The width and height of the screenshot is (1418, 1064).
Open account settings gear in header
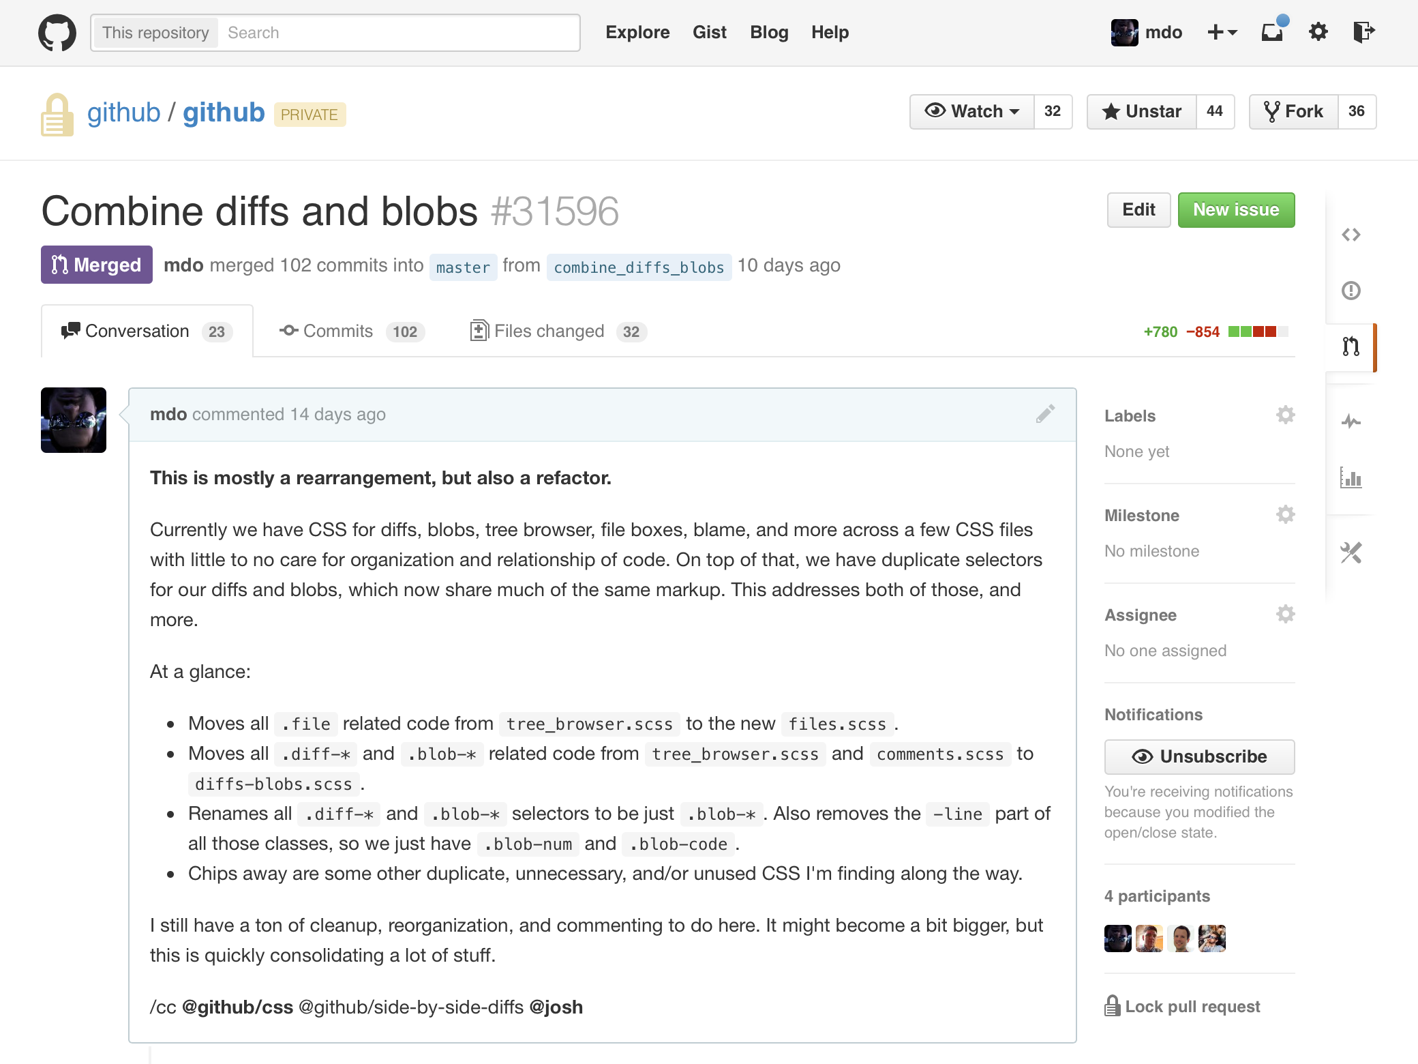[1318, 32]
